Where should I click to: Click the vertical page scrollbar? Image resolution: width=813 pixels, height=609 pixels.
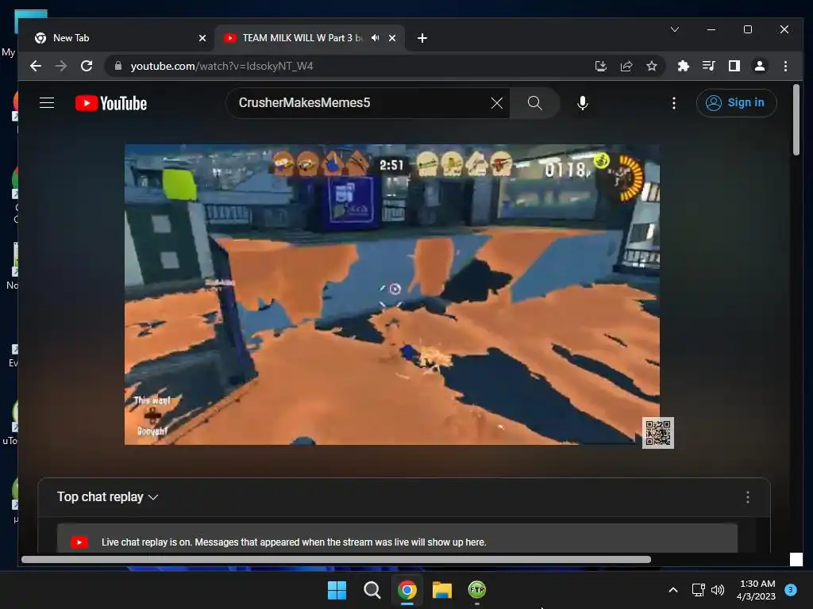click(x=796, y=121)
